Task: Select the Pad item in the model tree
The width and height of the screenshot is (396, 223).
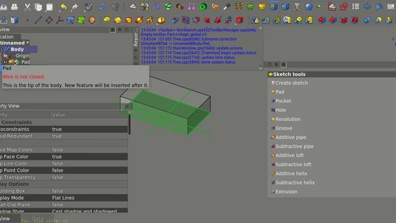Action: coord(25,62)
